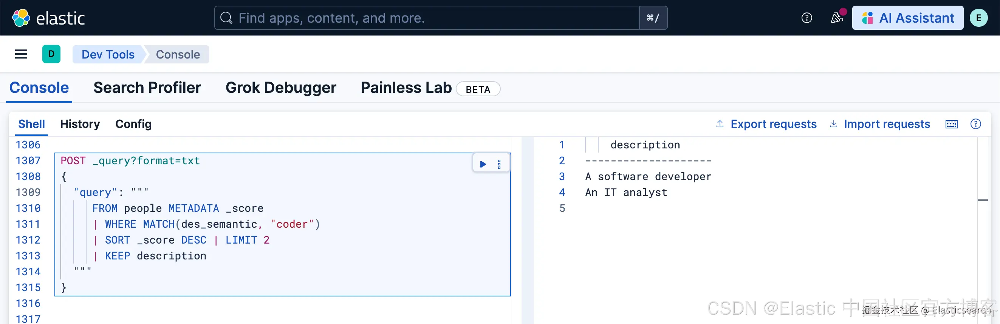Viewport: 1000px width, 324px height.
Task: Open keyboard shortcuts icon
Action: point(952,124)
